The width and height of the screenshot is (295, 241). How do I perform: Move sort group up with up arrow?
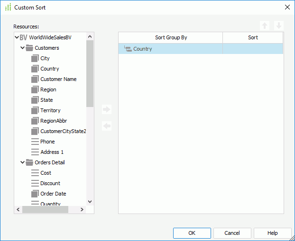[265, 26]
